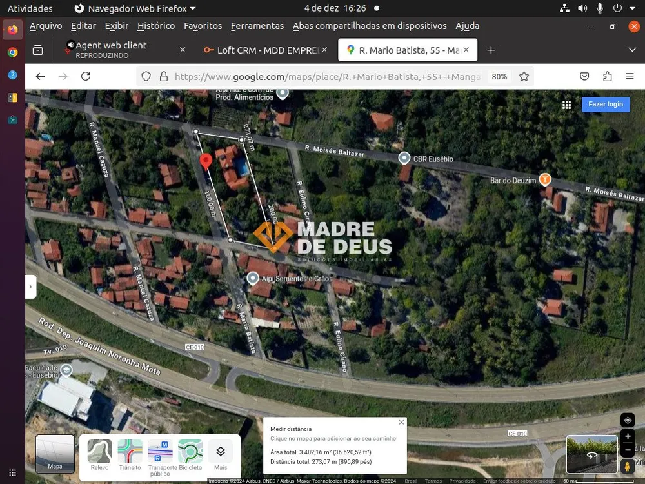Enable the Transporte público layer

coord(160,458)
